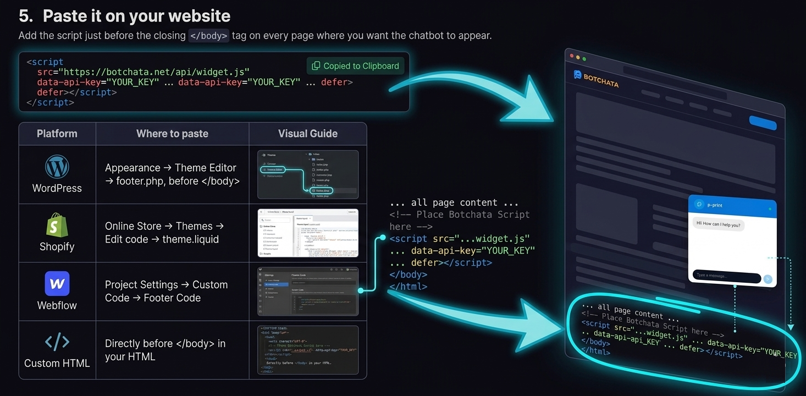Click the red close dot of mockup browser
The height and width of the screenshot is (396, 806).
[x=572, y=56]
